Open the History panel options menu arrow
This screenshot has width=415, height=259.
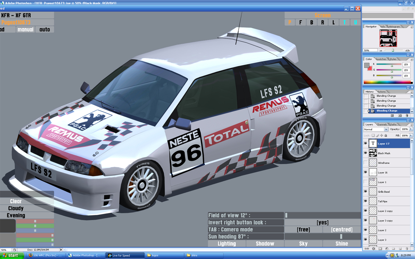point(411,92)
